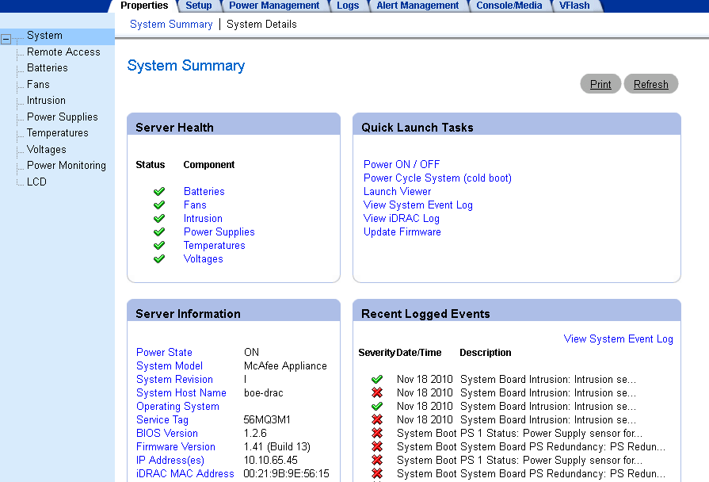Click the Launch Viewer link
709x482 pixels.
[398, 191]
